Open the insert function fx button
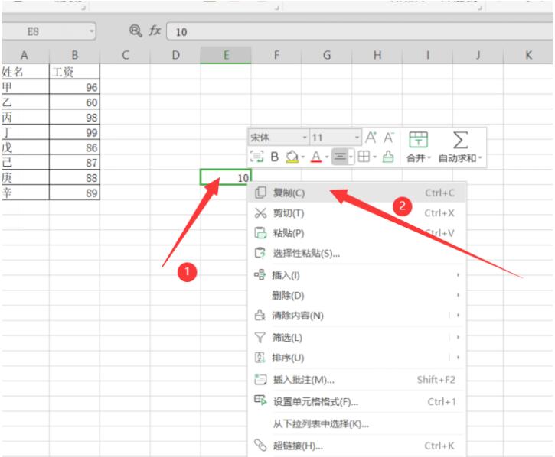This screenshot has width=555, height=457. (x=155, y=31)
